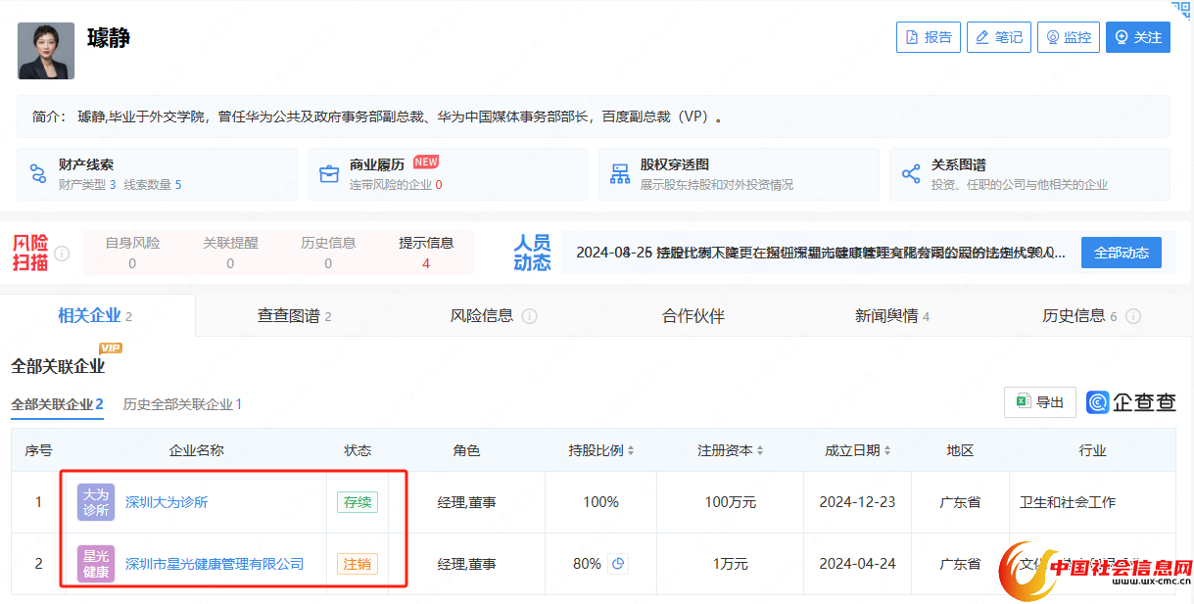Sort by 注册资本 column arrows

(760, 450)
